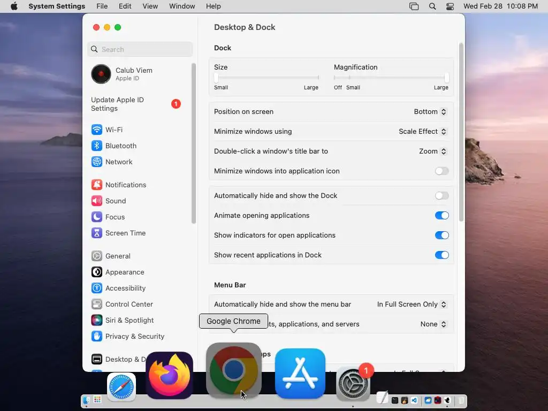Turn off Show recent applications in Dock
Screen dimensions: 548x411
pyautogui.click(x=442, y=255)
